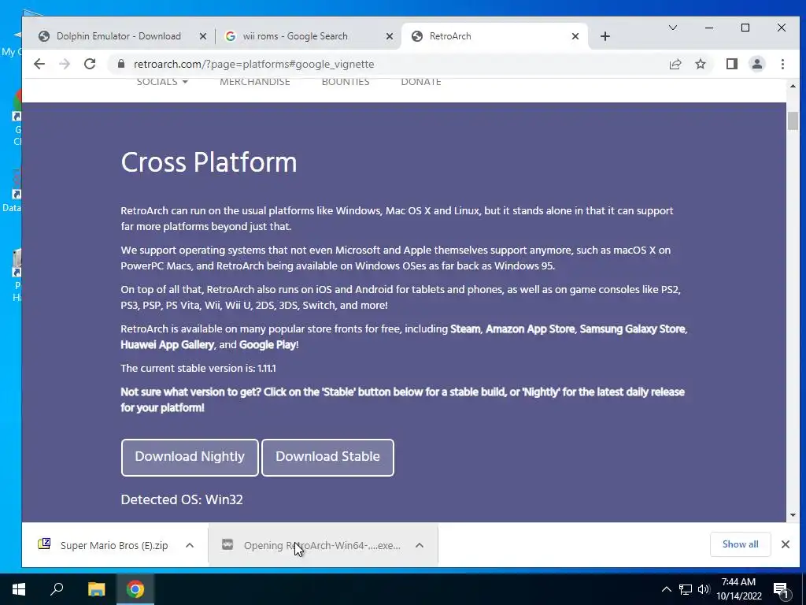Click the Steam store link
This screenshot has height=605, width=806.
(x=465, y=328)
